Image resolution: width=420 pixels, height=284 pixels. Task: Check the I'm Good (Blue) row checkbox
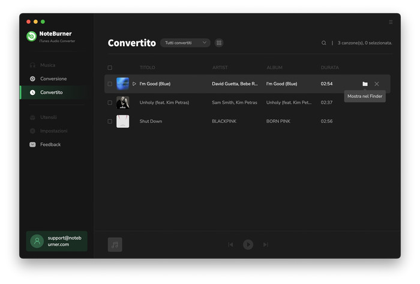pos(110,84)
